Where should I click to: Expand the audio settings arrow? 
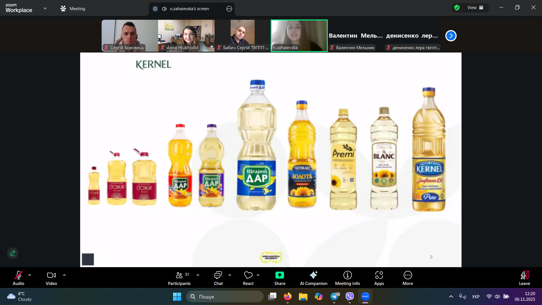(30, 275)
